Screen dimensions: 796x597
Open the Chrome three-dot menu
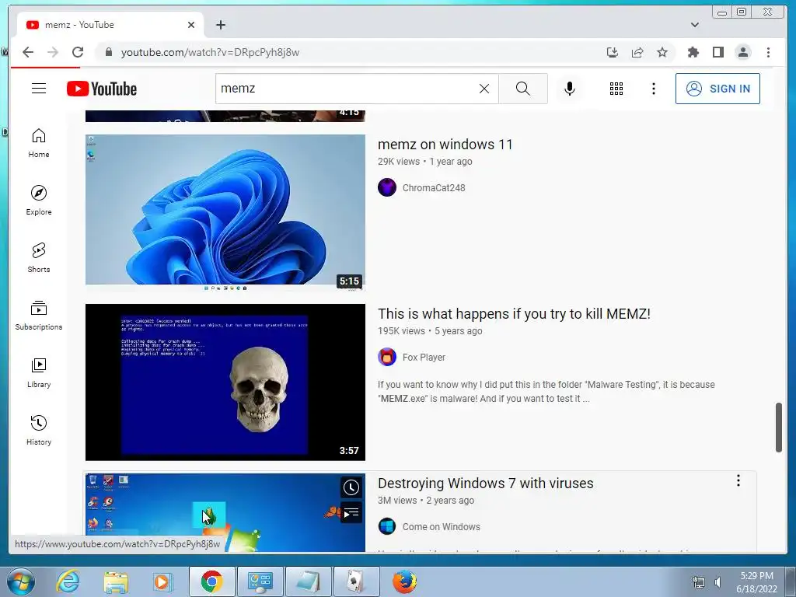click(768, 52)
